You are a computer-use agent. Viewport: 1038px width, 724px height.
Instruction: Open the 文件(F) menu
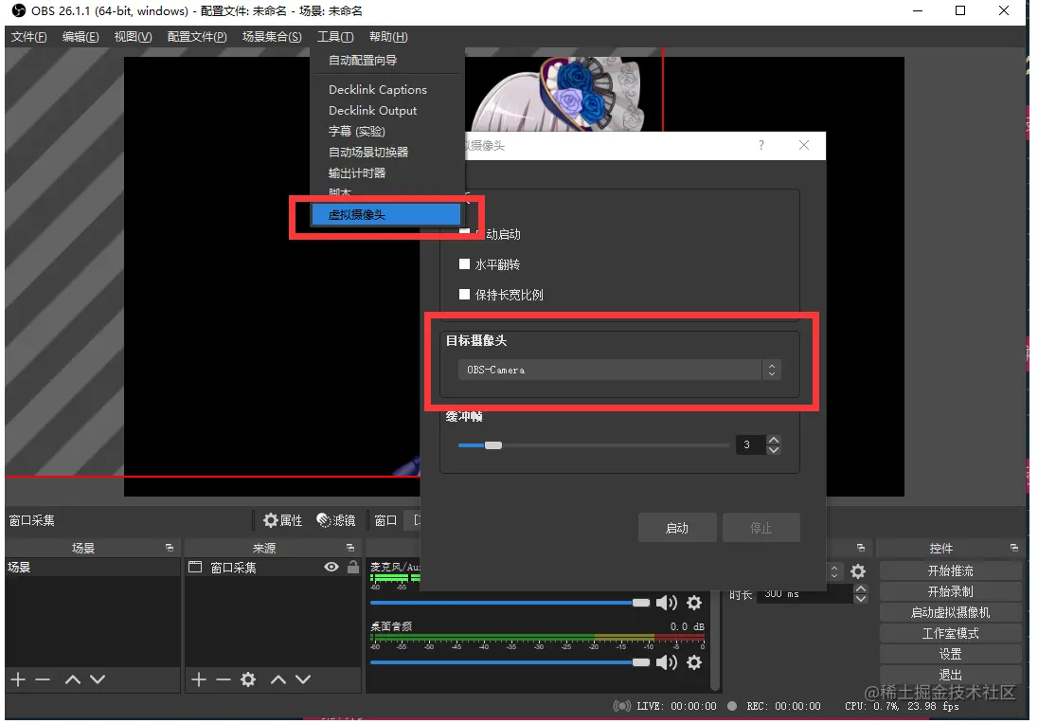point(28,37)
